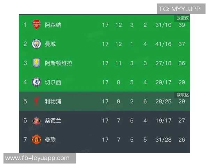This screenshot has width=209, height=167.
Task: Select the 阿斯顿维拉 team name
Action: (59, 63)
